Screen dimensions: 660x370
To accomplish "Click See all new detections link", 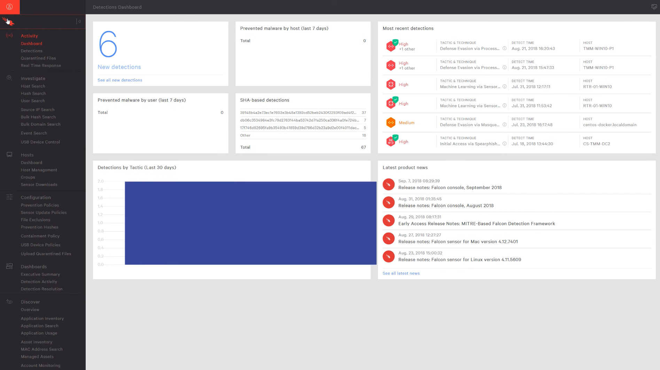I will 120,80.
